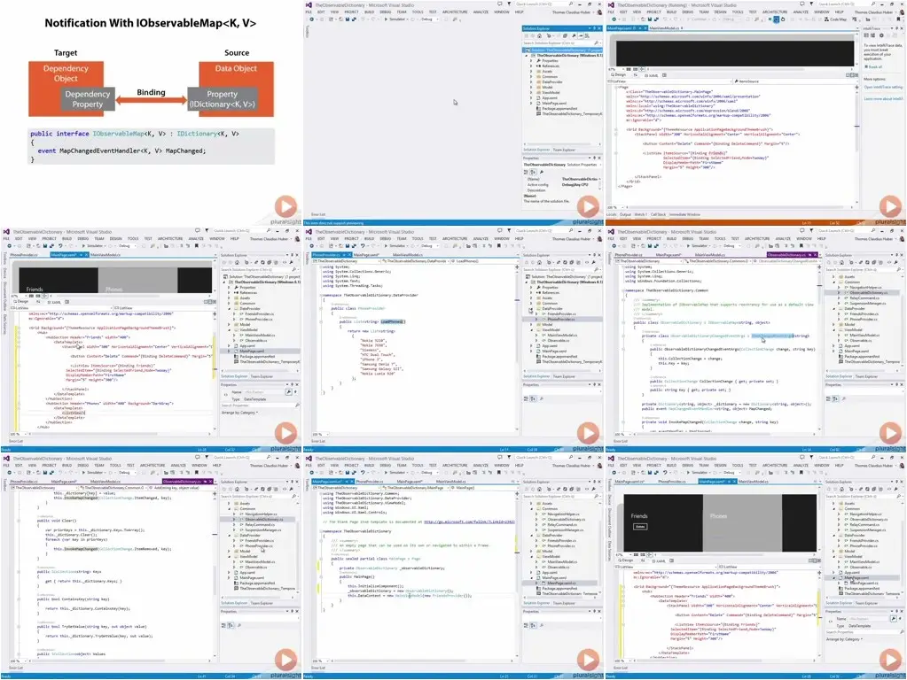Toggle Alphabetical sort in empty-editor window Properties panel
The height and width of the screenshot is (680, 907).
tap(534, 172)
